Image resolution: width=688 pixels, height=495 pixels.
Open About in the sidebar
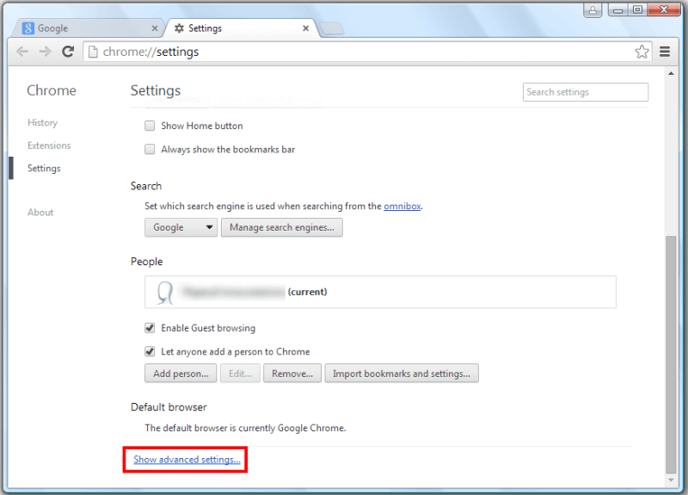click(40, 213)
